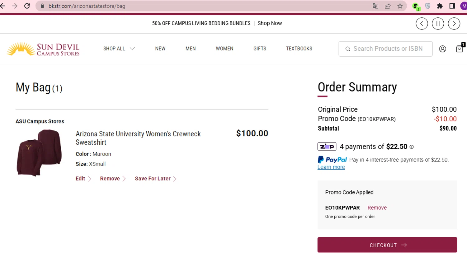The image size is (467, 257).
Task: Expand the SHOP ALL dropdown
Action: coord(119,49)
